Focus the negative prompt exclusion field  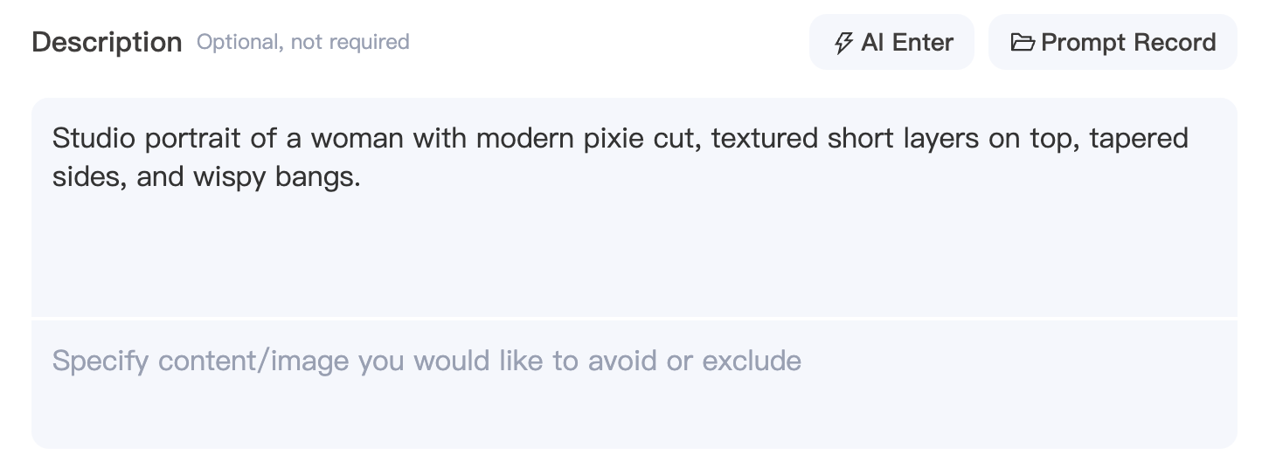(634, 384)
